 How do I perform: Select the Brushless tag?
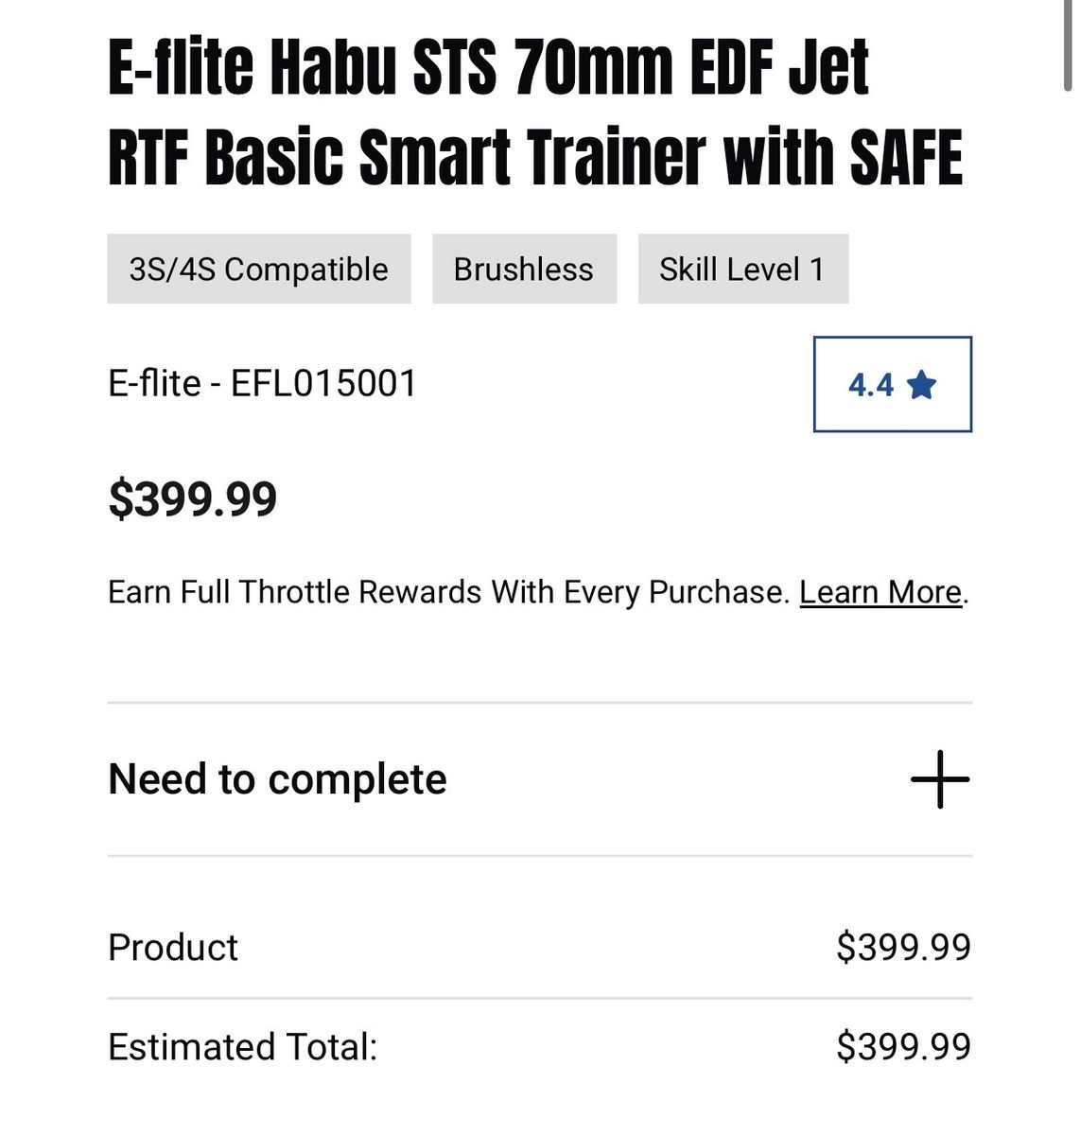[524, 269]
